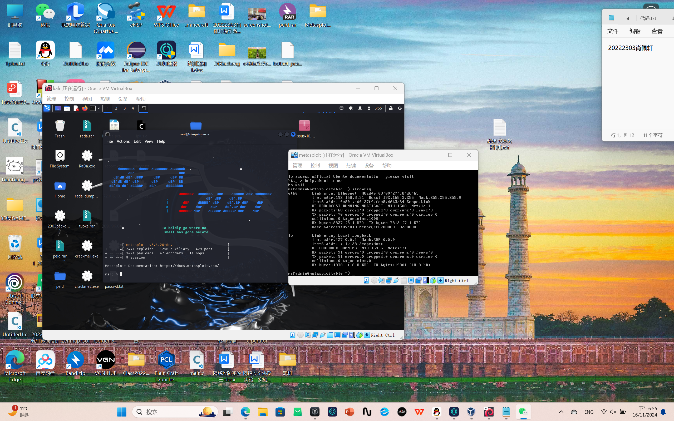674x421 pixels.
Task: Open the Kali applications menu dragon icon
Action: [x=47, y=108]
